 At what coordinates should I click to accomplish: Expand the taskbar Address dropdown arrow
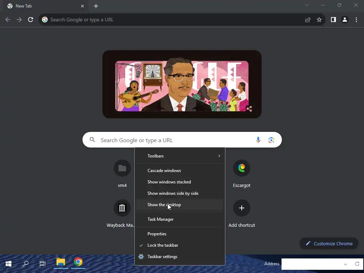[346, 264]
